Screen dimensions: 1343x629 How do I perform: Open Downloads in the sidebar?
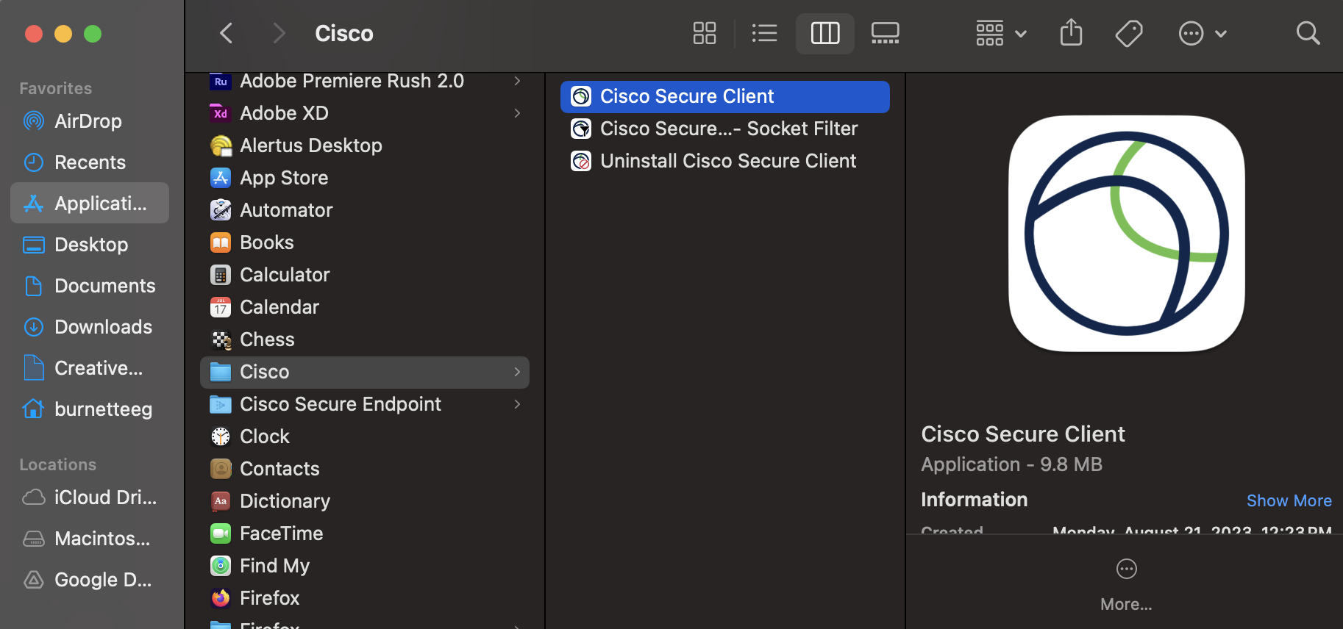(x=90, y=327)
